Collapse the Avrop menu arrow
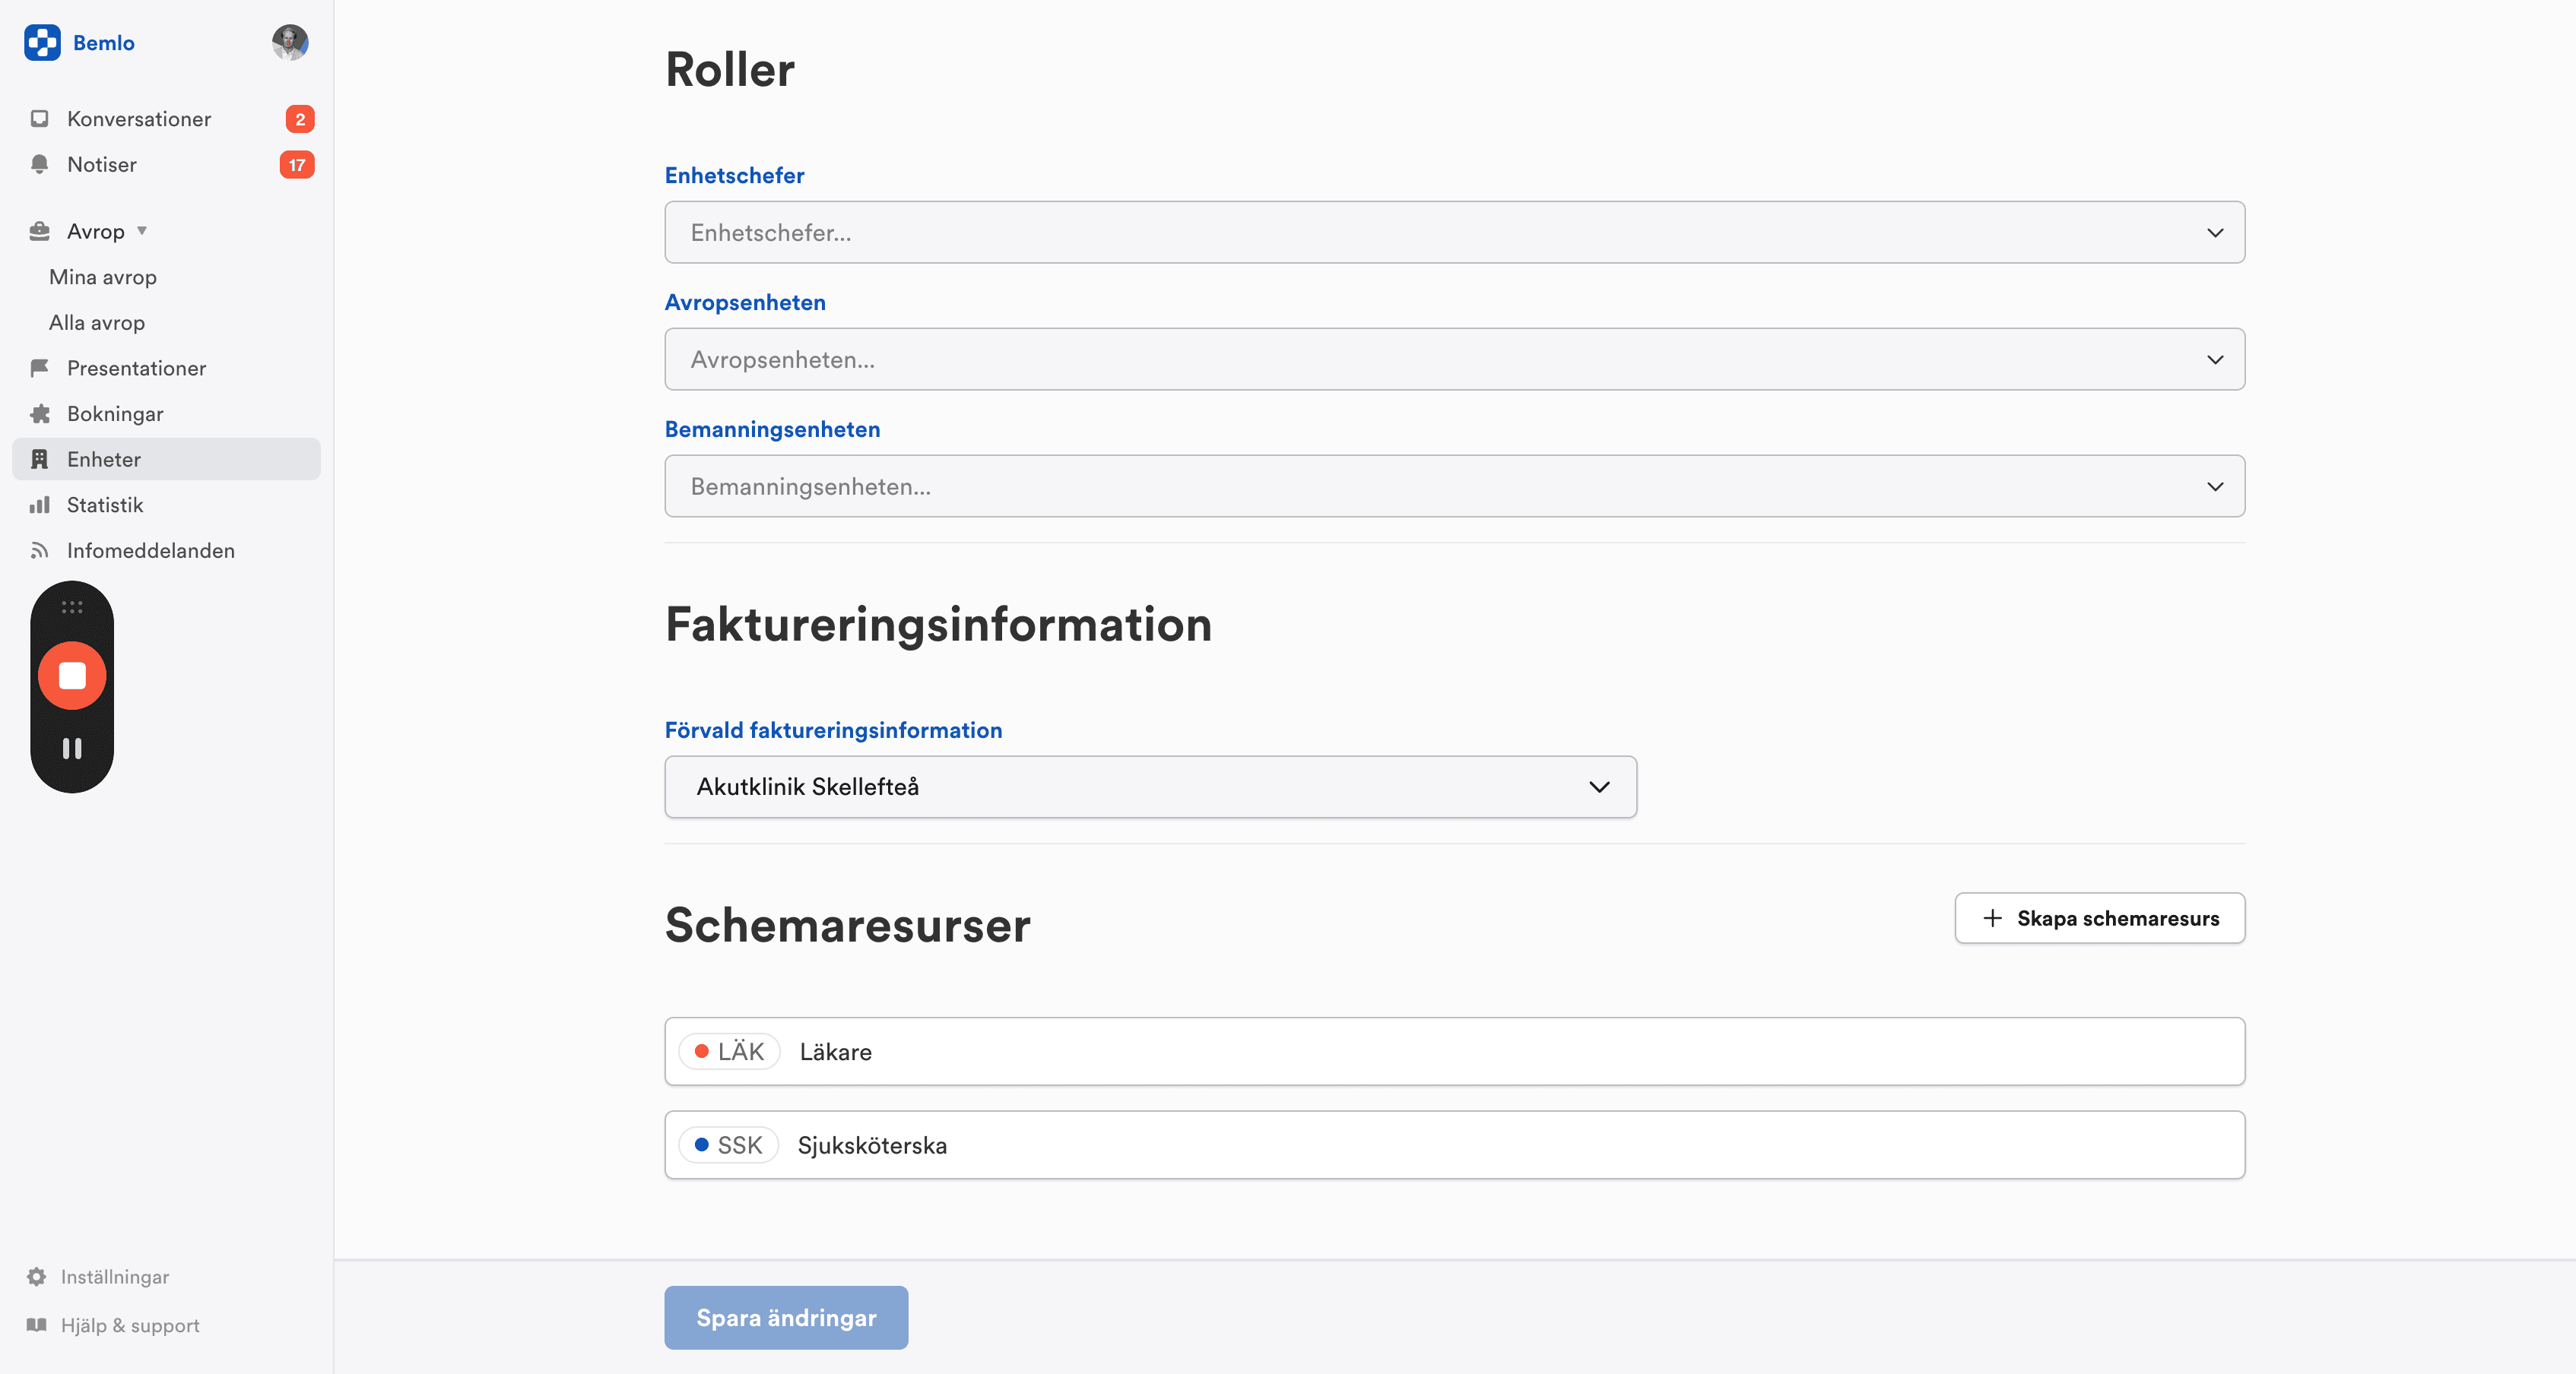Screen dimensions: 2576x1374 tap(142, 231)
